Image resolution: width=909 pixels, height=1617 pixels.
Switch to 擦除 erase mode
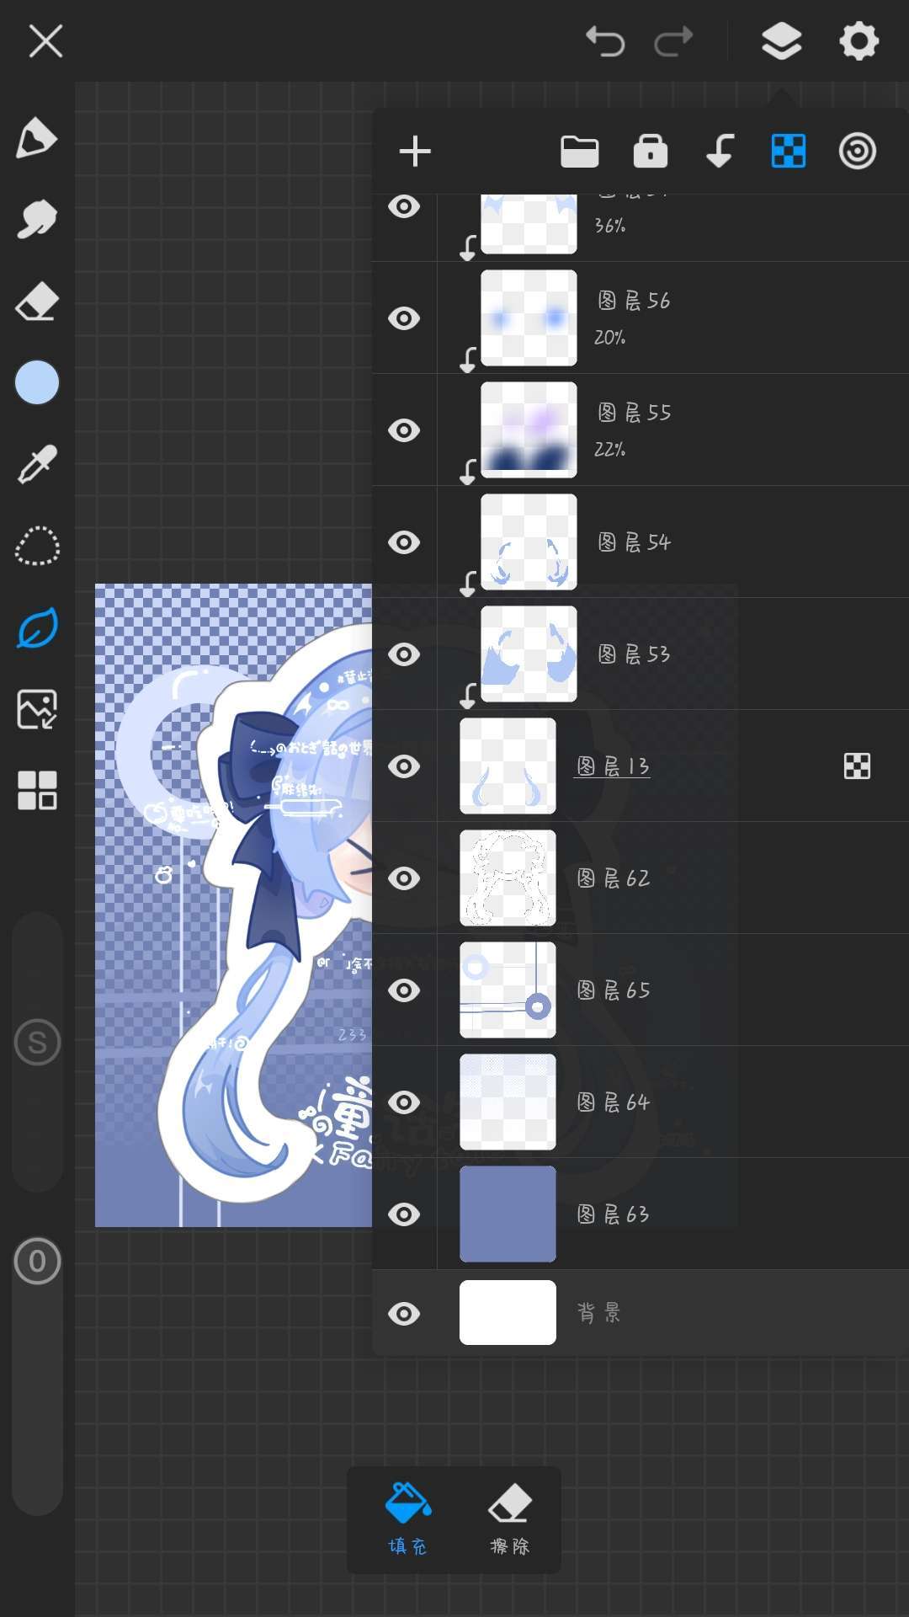(x=509, y=1519)
